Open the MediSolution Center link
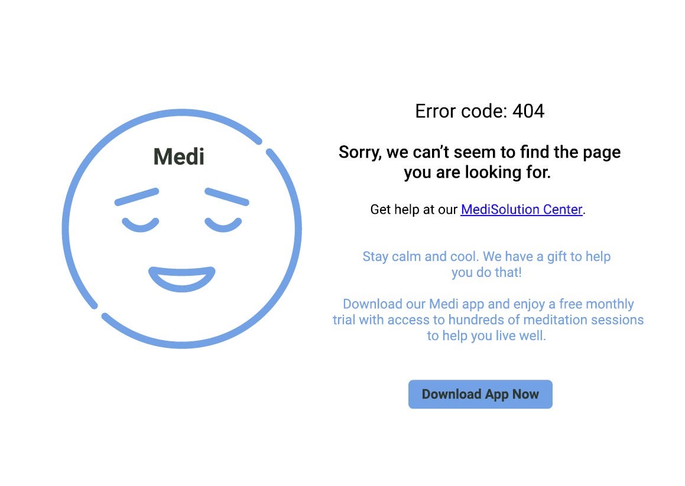The height and width of the screenshot is (486, 685). click(x=522, y=210)
